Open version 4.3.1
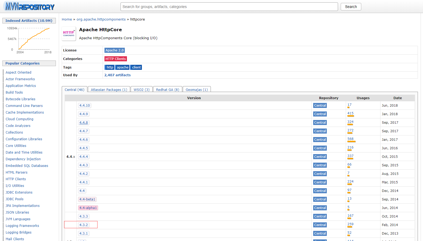The width and height of the screenshot is (423, 241). tap(83, 234)
